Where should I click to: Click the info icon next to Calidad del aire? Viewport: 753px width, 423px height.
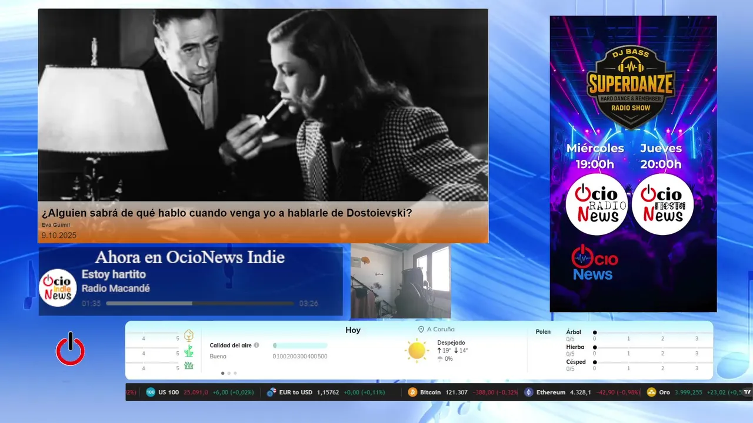(256, 345)
